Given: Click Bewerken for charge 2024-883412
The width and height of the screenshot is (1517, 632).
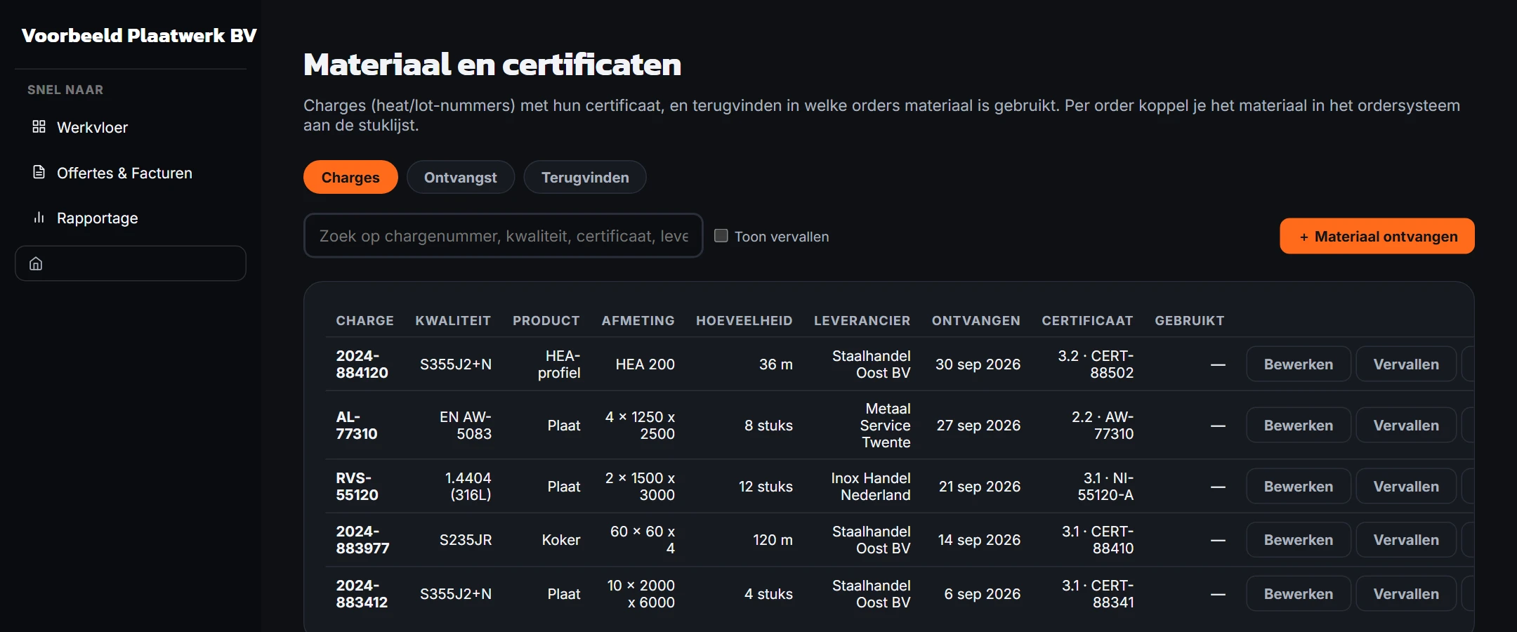Looking at the screenshot, I should tap(1298, 594).
